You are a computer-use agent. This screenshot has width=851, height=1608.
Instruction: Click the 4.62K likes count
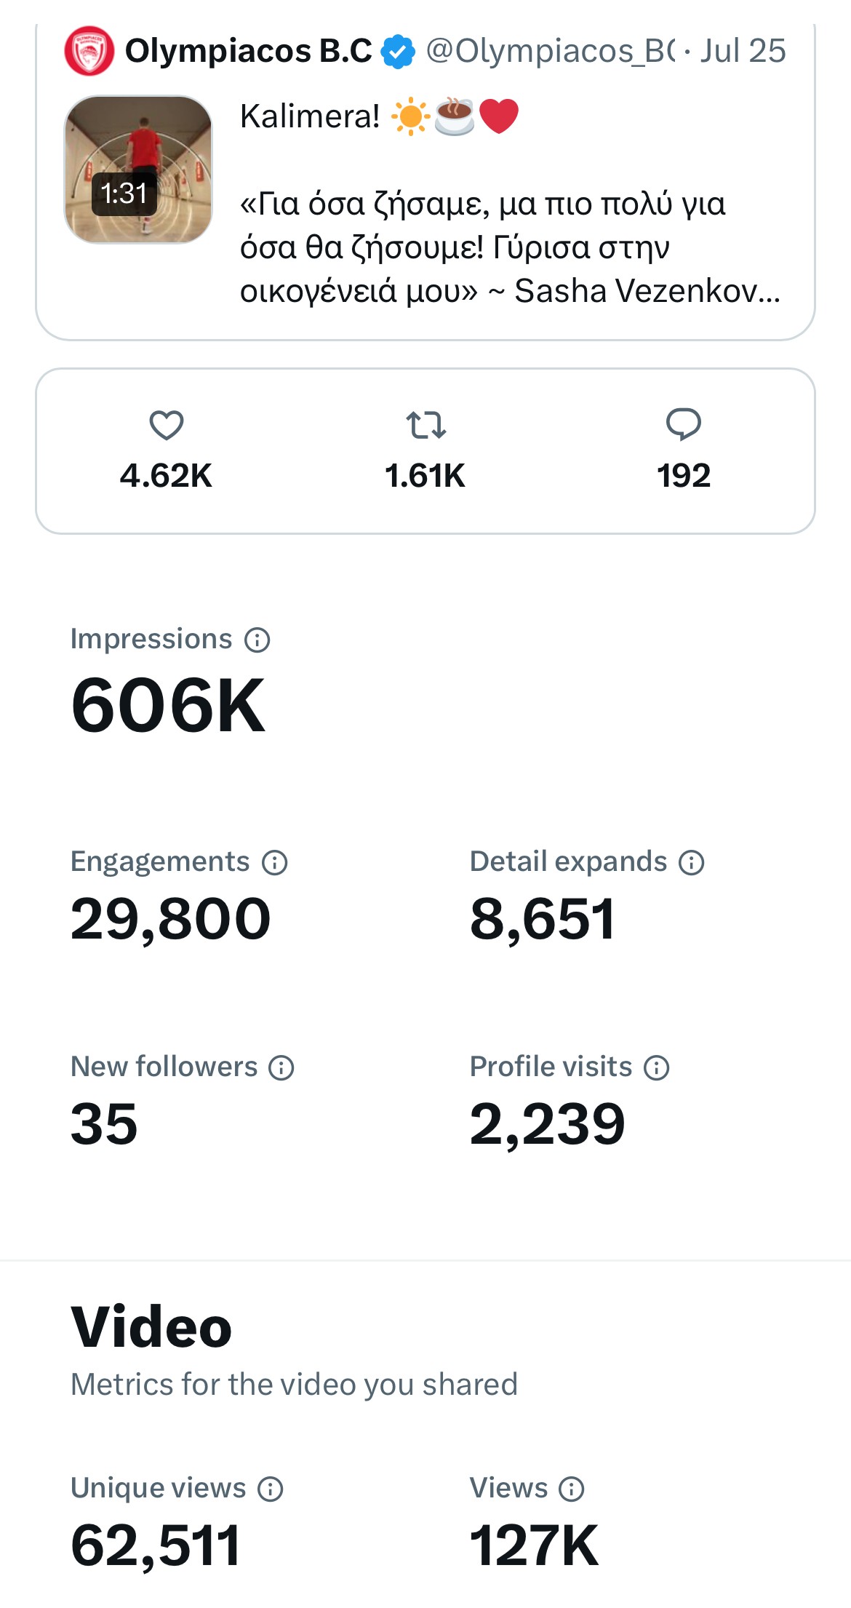click(x=166, y=476)
